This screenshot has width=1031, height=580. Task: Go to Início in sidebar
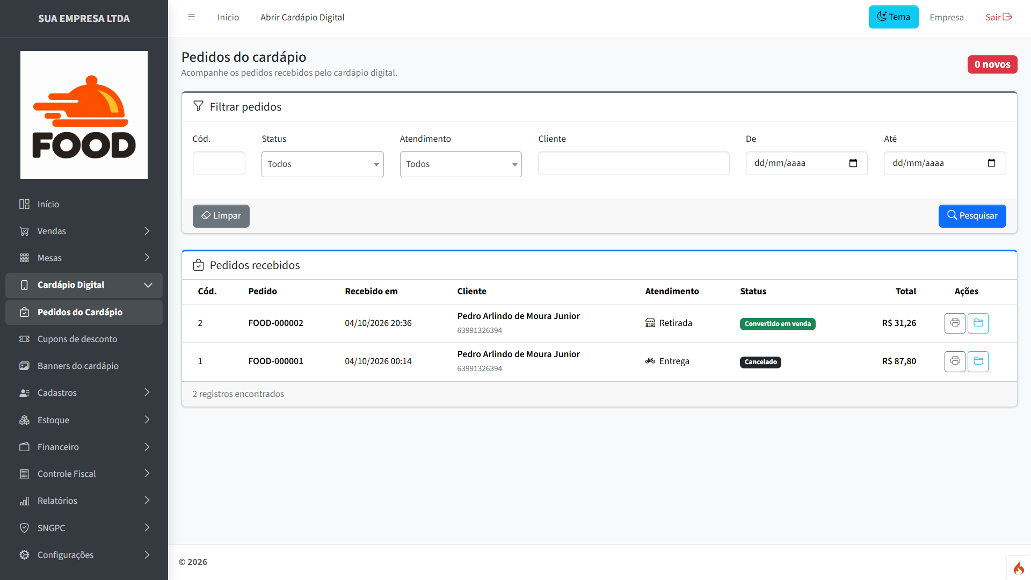84,204
